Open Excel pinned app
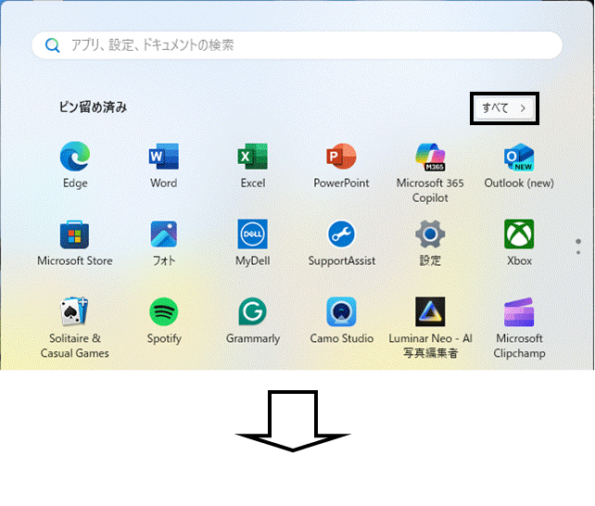Image resolution: width=595 pixels, height=506 pixels. coord(253,165)
